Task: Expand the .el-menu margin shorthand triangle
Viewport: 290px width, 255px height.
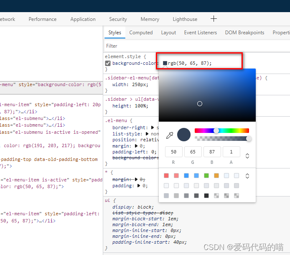Action: click(x=136, y=146)
